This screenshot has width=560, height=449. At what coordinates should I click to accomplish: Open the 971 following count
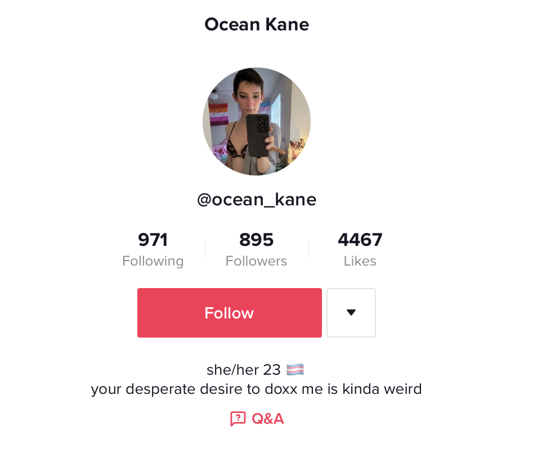(153, 240)
